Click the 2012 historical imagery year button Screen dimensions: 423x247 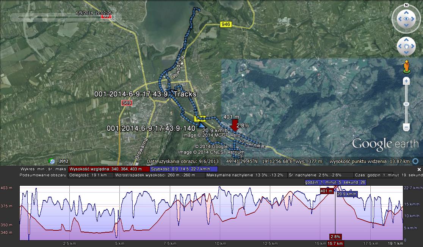tap(64, 161)
